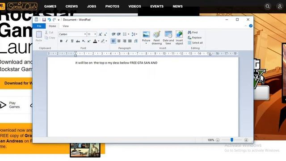Apply the text color A button
The width and height of the screenshot is (286, 161).
pos(95,41)
